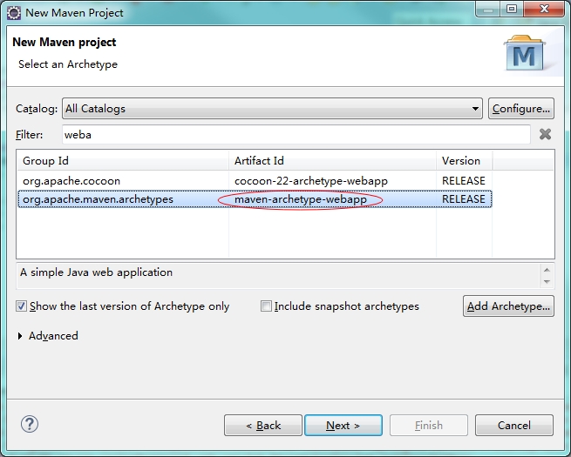Click RELEASE version of cocoon row
This screenshot has height=457, width=571.
click(464, 181)
